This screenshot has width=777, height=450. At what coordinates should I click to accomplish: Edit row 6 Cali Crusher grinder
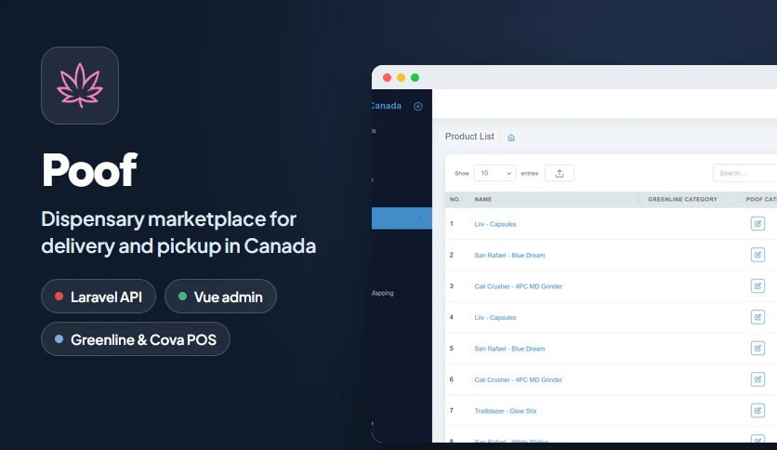(757, 379)
